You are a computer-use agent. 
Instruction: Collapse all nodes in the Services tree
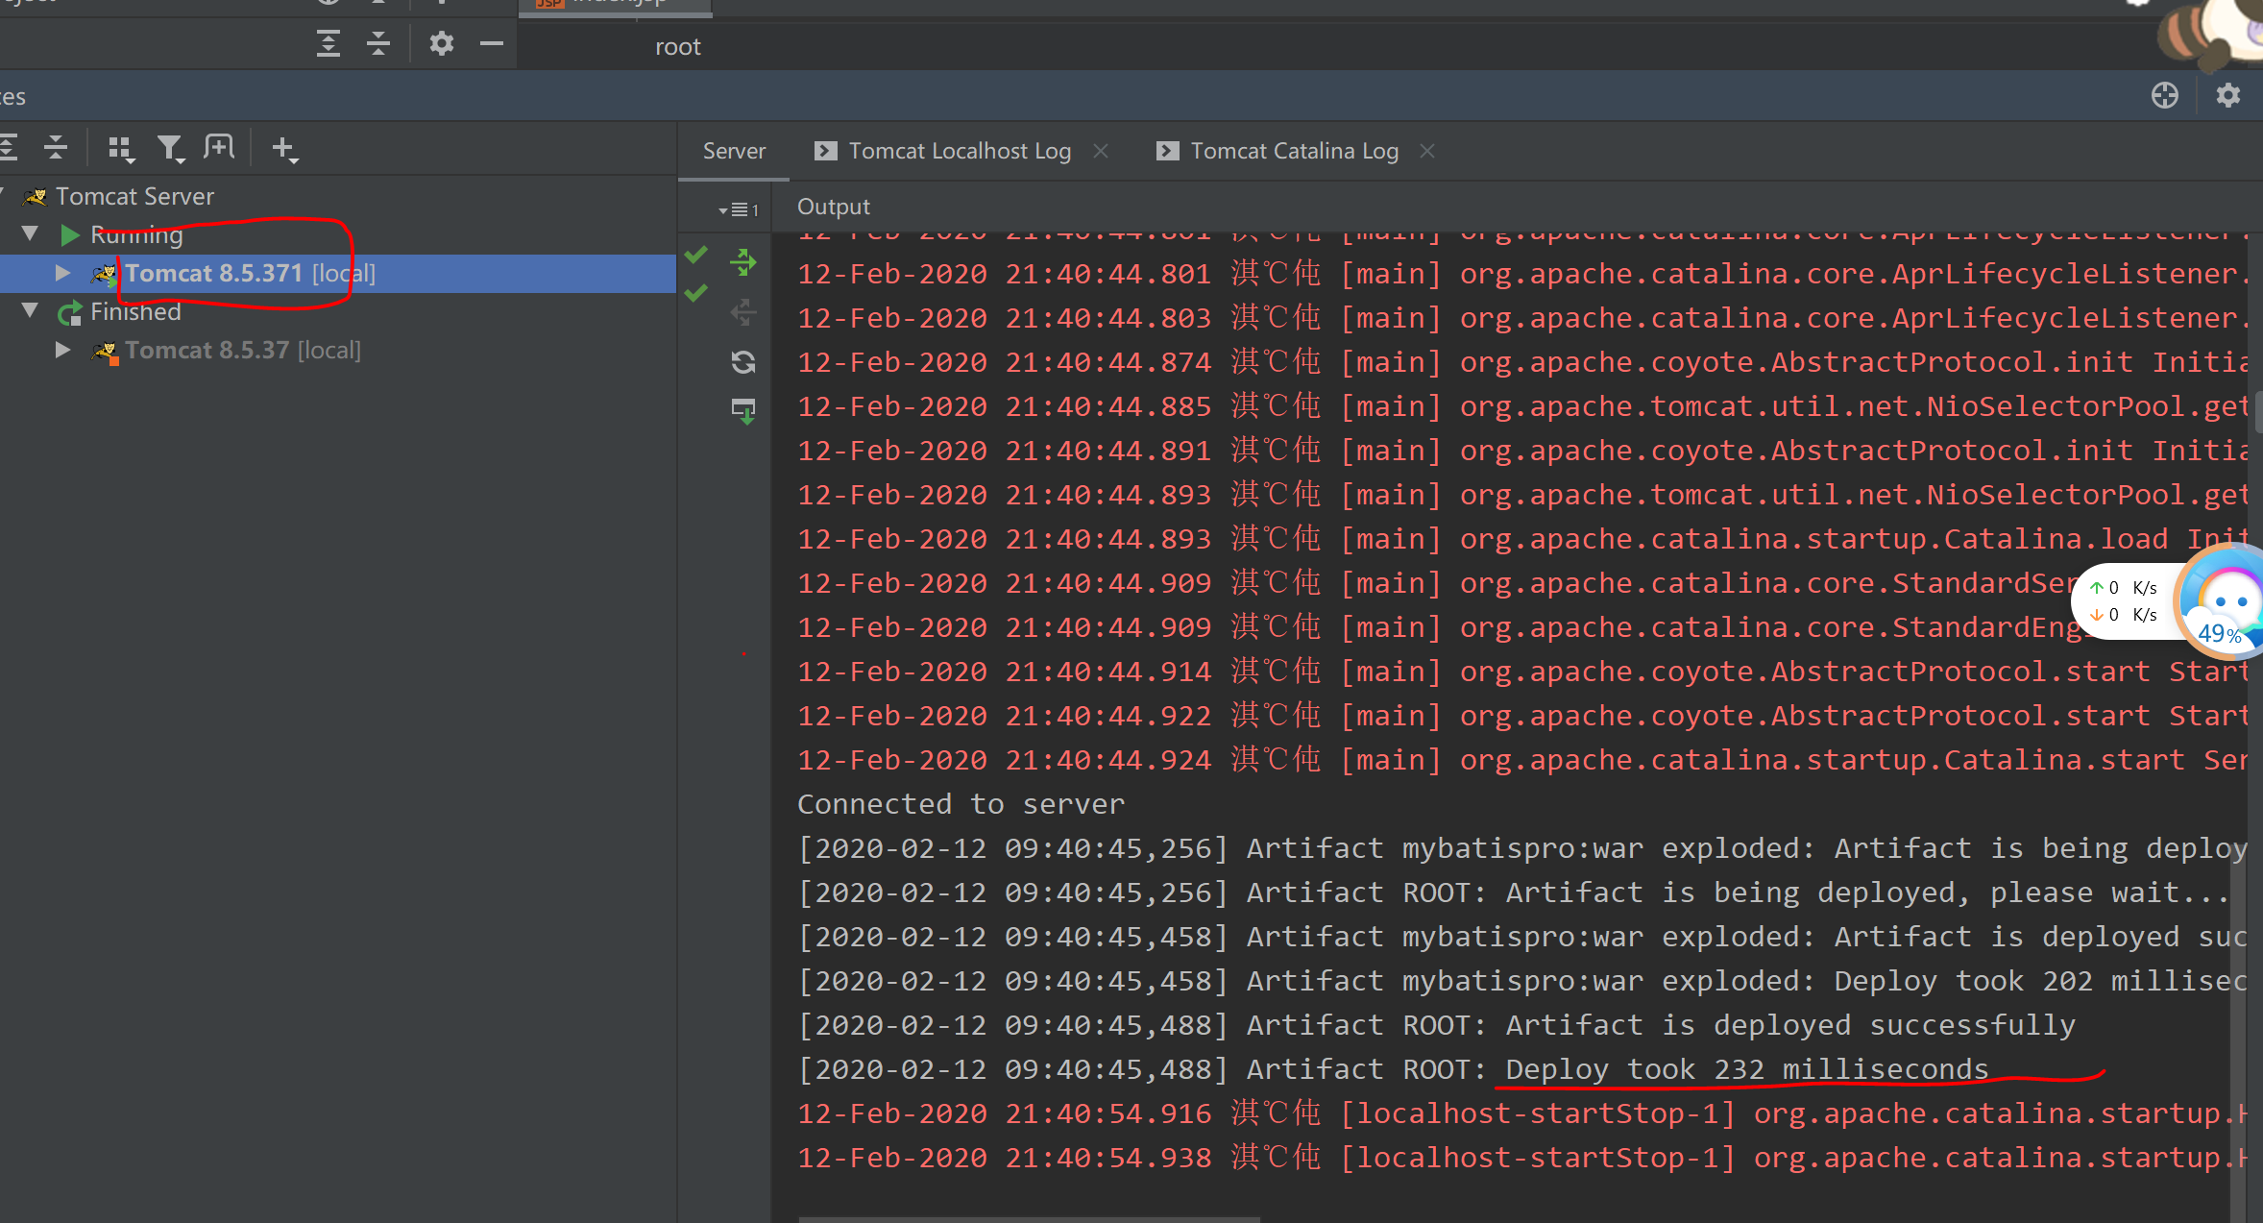point(55,147)
